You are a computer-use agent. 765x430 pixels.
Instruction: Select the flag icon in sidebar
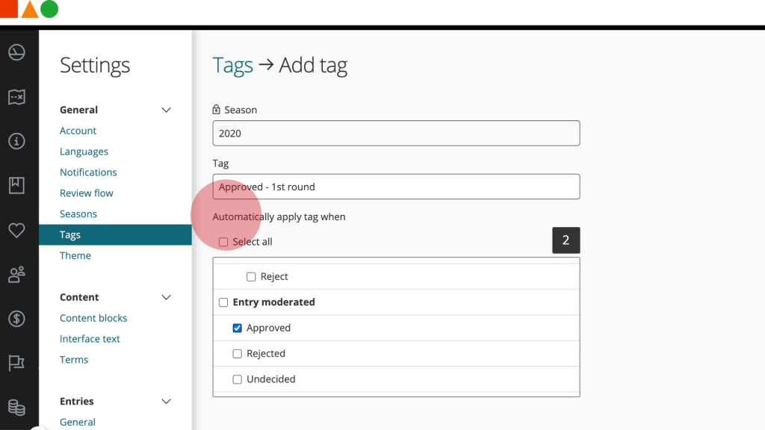click(16, 363)
